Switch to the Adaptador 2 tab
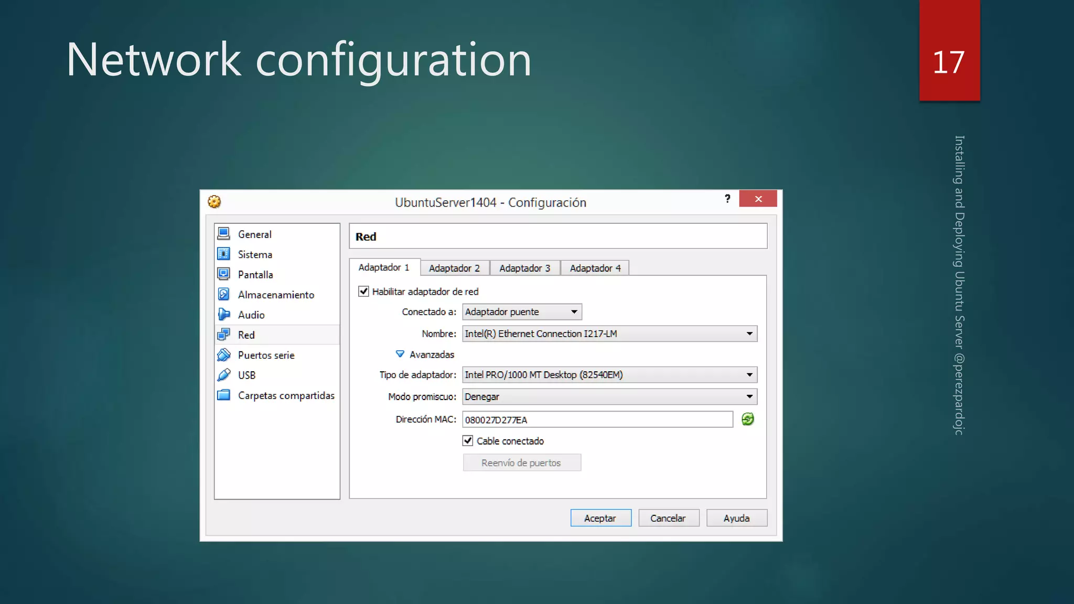The height and width of the screenshot is (604, 1074). [x=454, y=268]
